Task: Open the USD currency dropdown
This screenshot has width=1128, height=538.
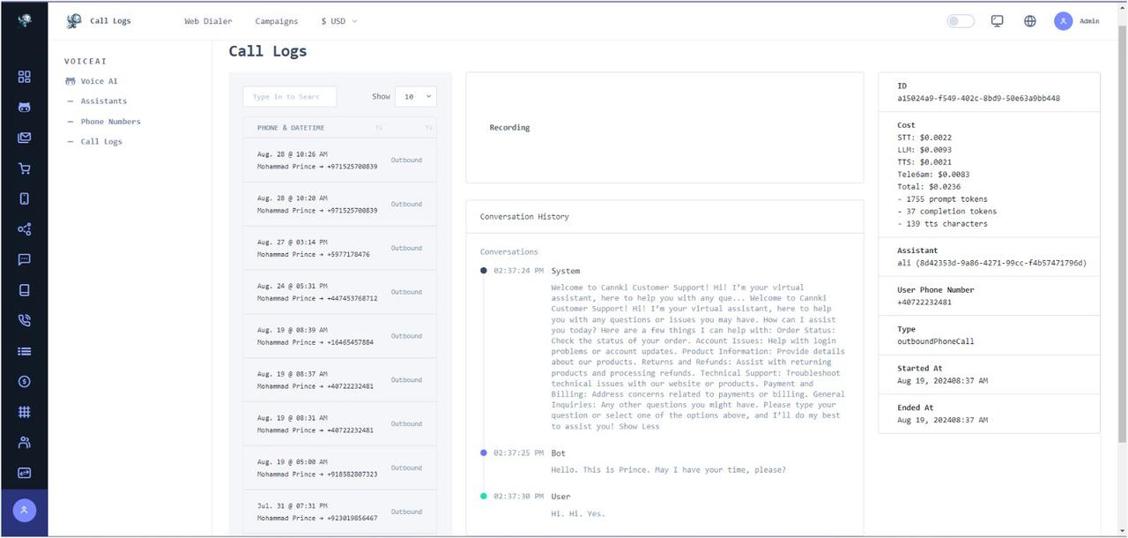Action: [x=339, y=20]
